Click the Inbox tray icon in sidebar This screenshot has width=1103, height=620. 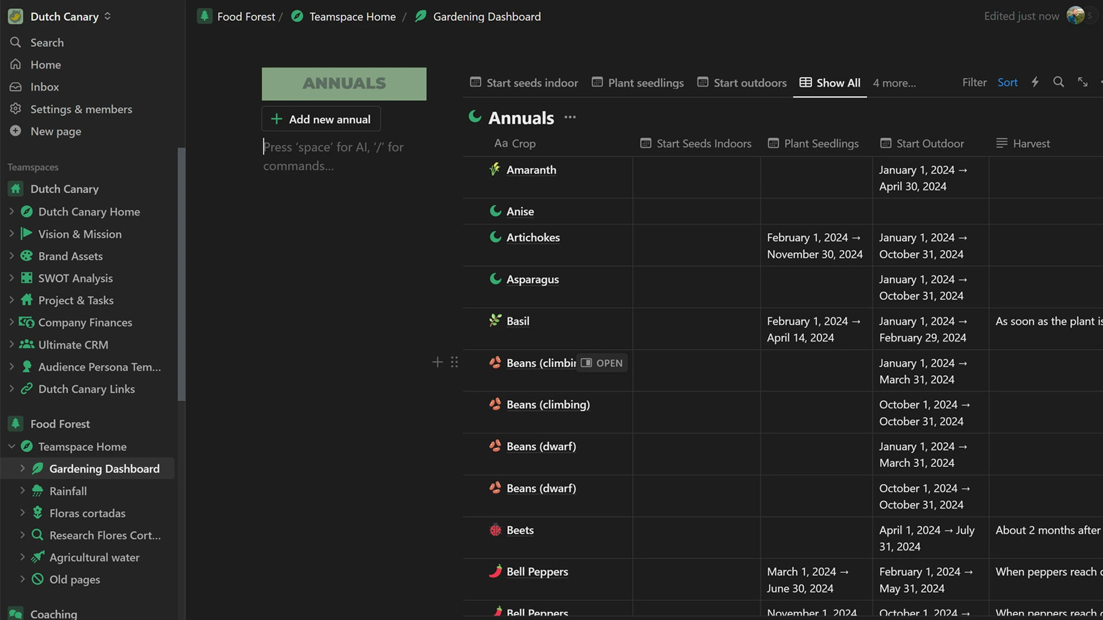(x=16, y=87)
